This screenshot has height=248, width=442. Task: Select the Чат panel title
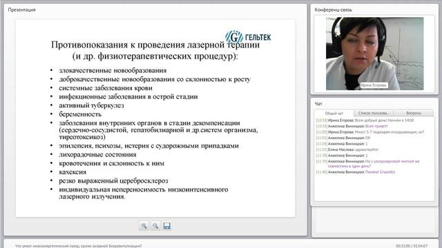pyautogui.click(x=318, y=104)
